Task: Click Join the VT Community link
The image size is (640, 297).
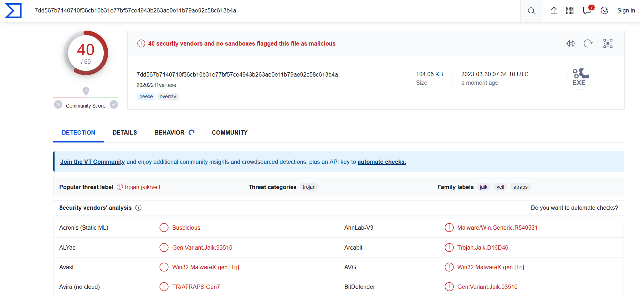Action: click(92, 162)
